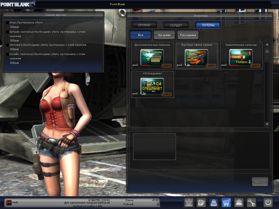The width and height of the screenshot is (279, 209).
Task: Open the backpack inventory icon
Action: pyautogui.click(x=214, y=202)
